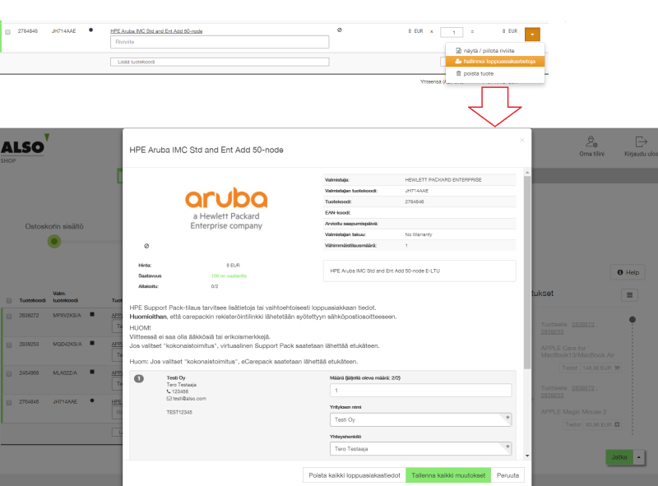Tick the checkbox for top row 2764846

tap(8, 32)
